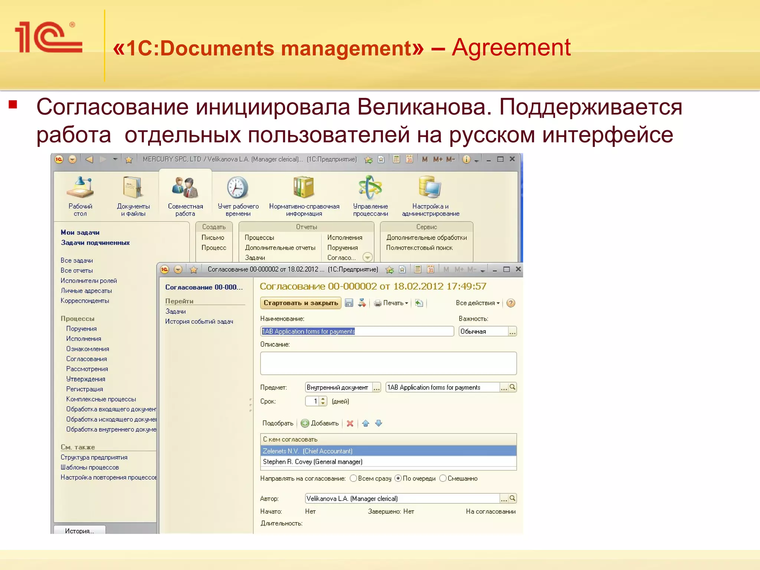
Task: Open calendar icon in Согласование window titlebar
Action: [x=430, y=269]
